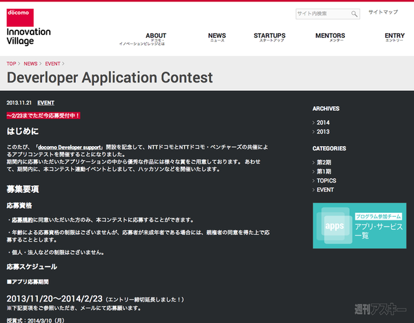Click the ■アプリ応募期間 label
The image size is (414, 323).
(28, 282)
